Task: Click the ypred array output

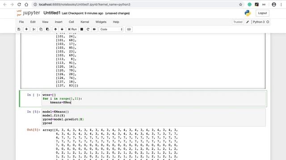Action: [x=110, y=144]
